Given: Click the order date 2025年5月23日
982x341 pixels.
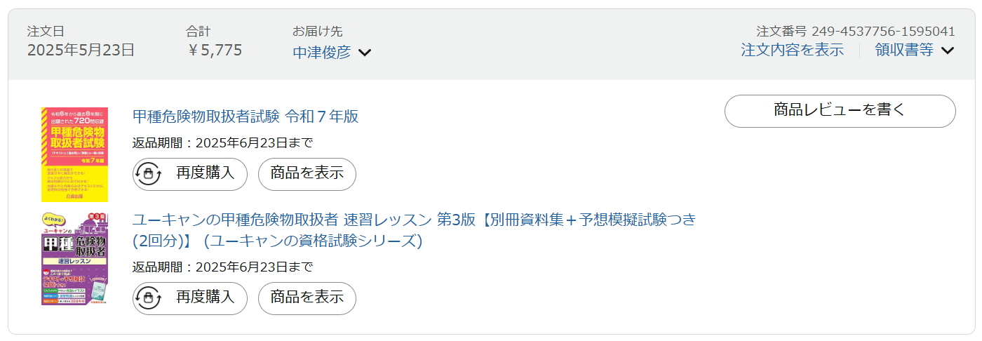Looking at the screenshot, I should (81, 50).
